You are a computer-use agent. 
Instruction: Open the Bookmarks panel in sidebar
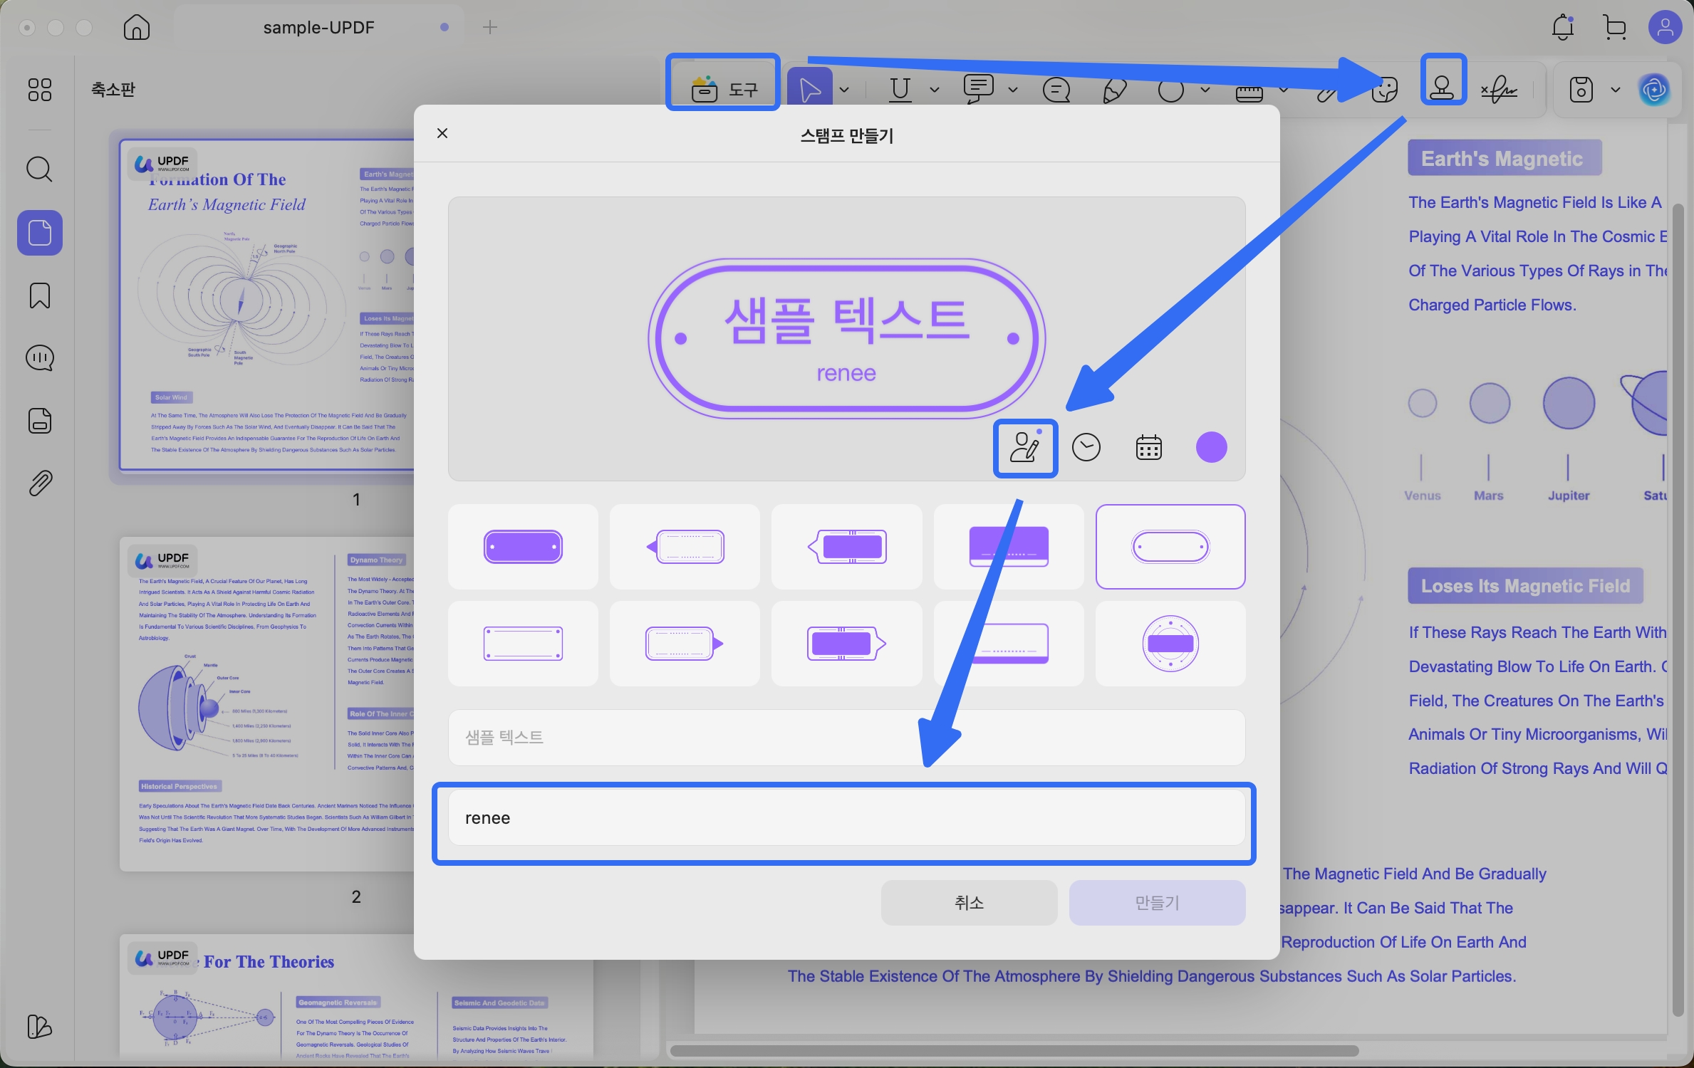pos(39,295)
